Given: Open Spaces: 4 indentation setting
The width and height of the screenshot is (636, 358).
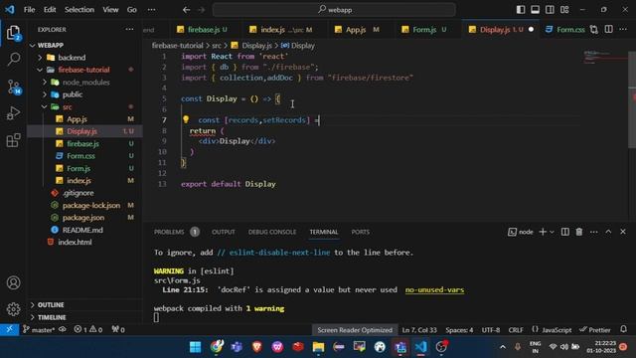Looking at the screenshot, I should pyautogui.click(x=459, y=329).
